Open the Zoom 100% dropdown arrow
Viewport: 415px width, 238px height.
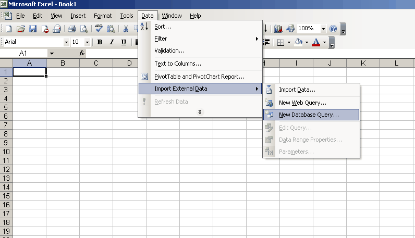click(x=323, y=29)
